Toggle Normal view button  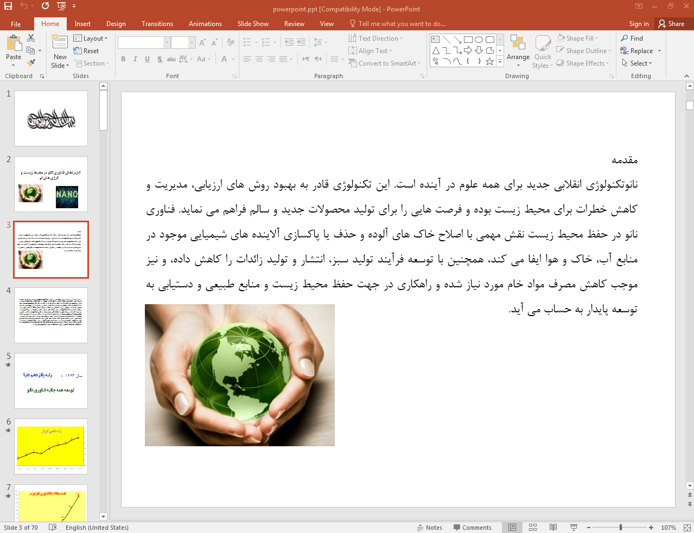(x=512, y=528)
